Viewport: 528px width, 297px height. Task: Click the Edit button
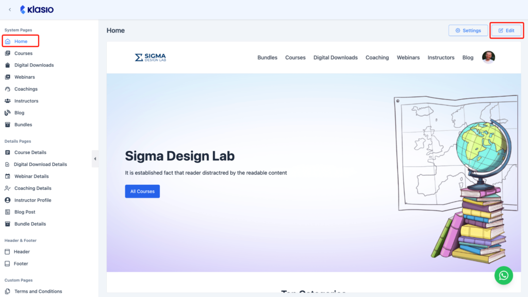[506, 30]
